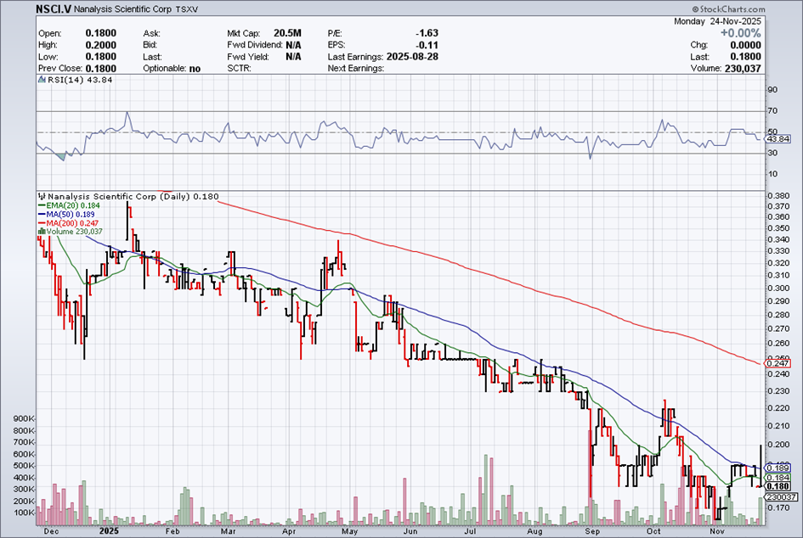Viewport: 803px width, 538px height.
Task: Click the Sep label on the date axis
Action: click(x=592, y=531)
